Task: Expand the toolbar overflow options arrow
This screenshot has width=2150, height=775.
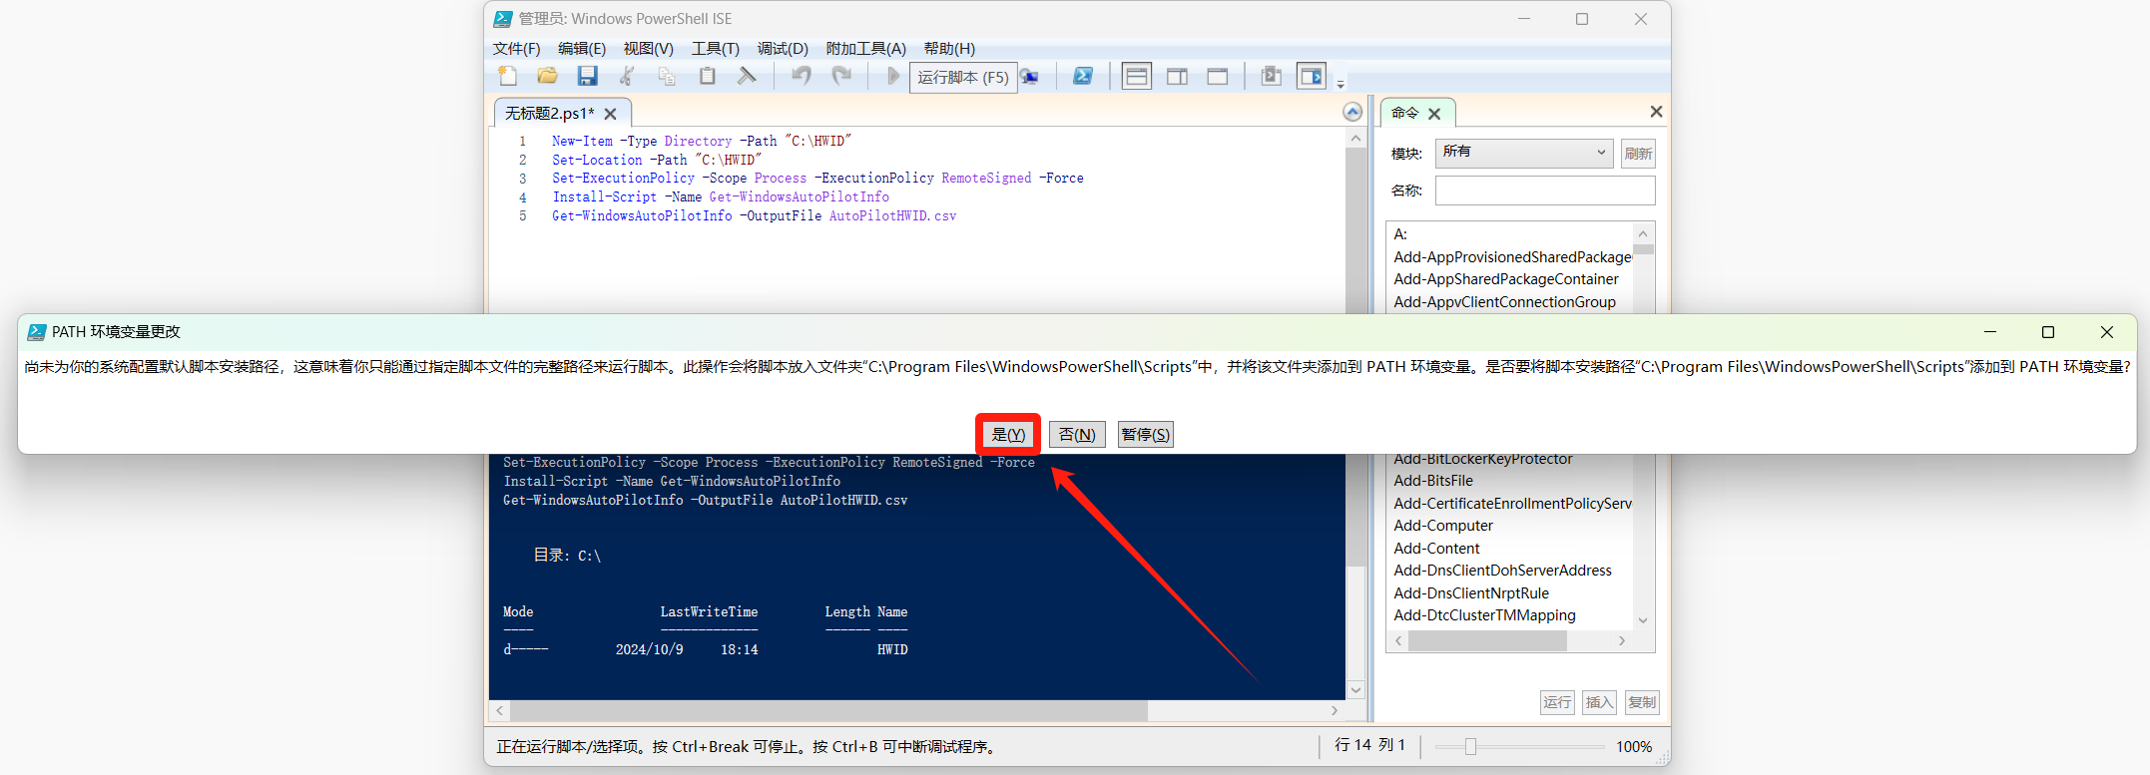Action: click(x=1341, y=85)
